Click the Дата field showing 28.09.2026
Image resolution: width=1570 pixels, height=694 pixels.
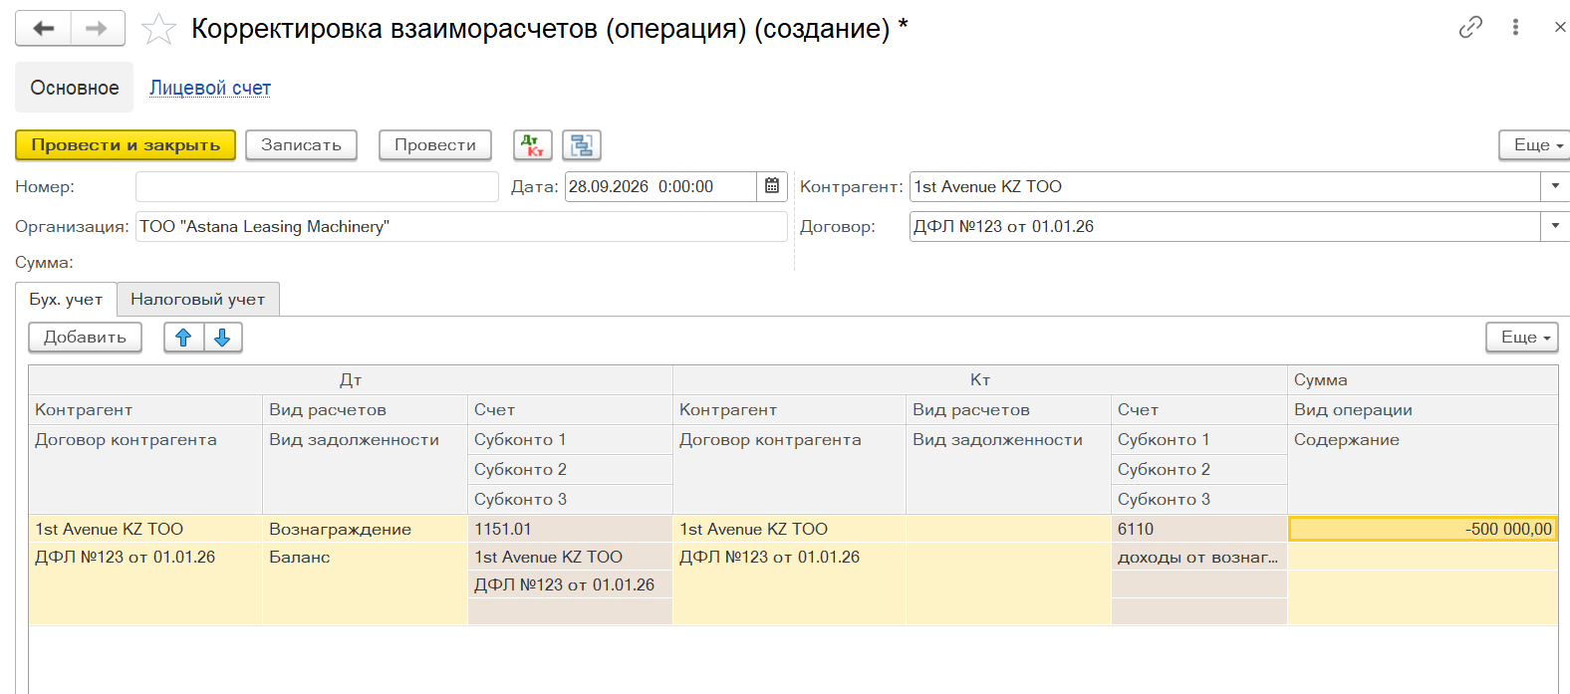point(660,186)
